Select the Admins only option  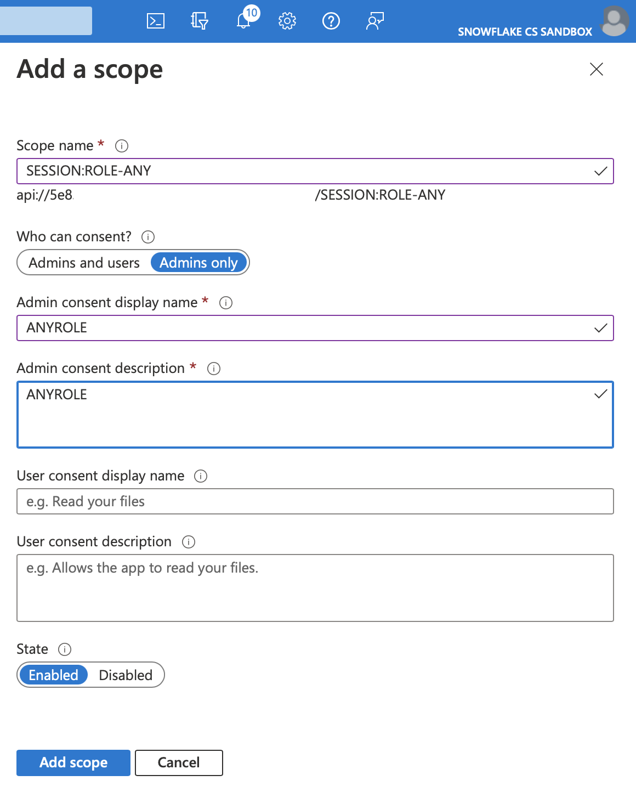198,263
